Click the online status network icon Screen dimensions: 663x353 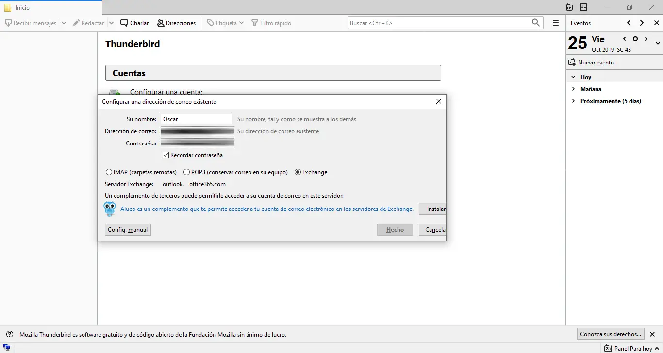pyautogui.click(x=7, y=348)
